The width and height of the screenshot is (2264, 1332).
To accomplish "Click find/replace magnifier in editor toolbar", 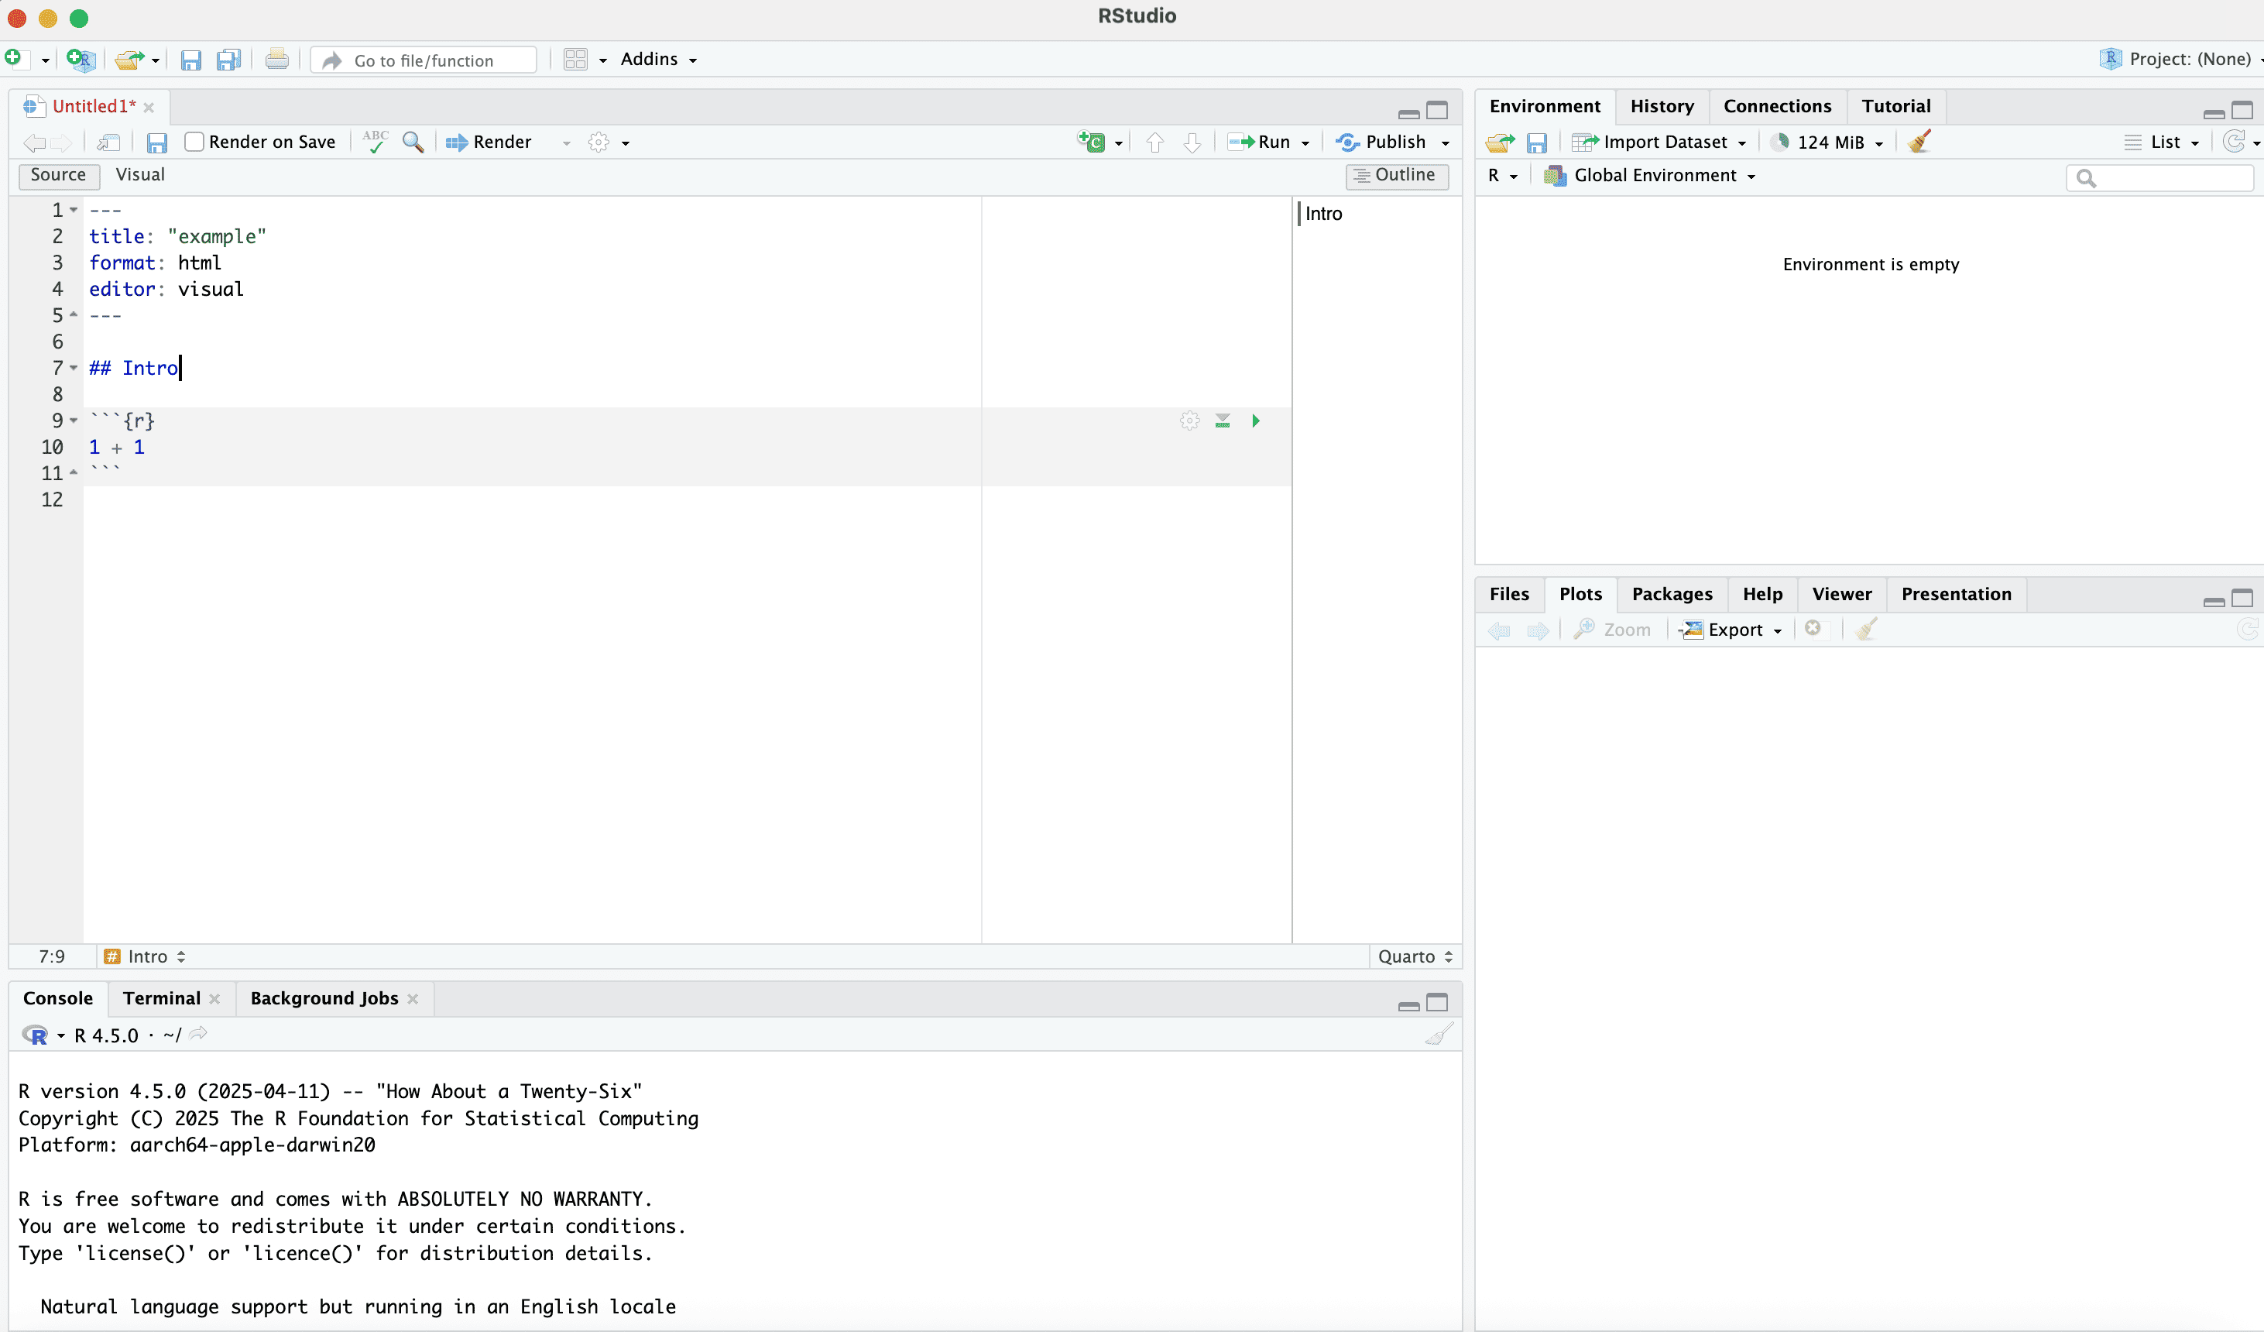I will coord(413,142).
